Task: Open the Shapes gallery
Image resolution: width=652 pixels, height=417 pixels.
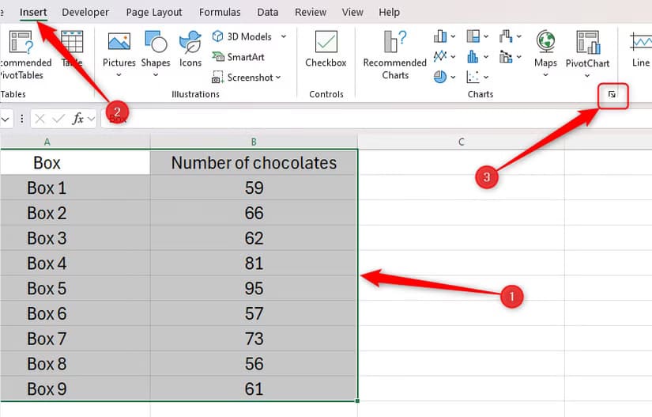Action: [156, 53]
